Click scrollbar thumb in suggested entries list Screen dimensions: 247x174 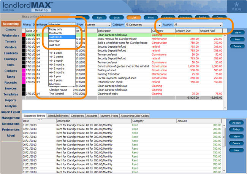tap(224, 137)
